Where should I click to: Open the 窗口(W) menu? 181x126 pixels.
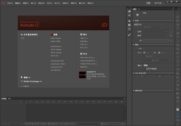point(82,3)
